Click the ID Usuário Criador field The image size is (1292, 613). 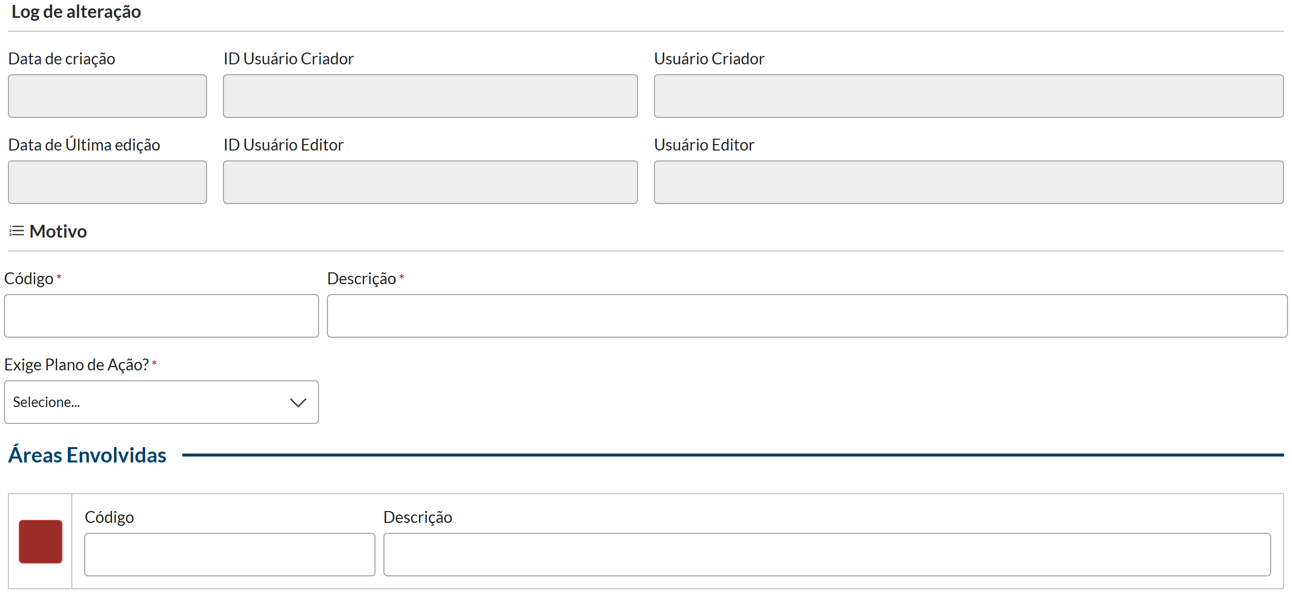(431, 96)
